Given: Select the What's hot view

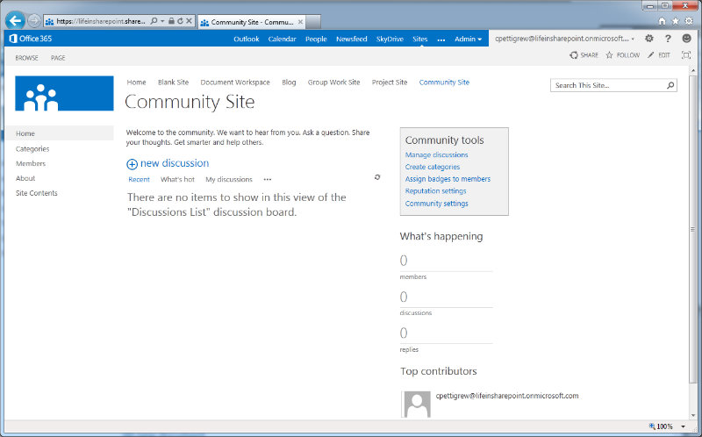Looking at the screenshot, I should pos(177,180).
